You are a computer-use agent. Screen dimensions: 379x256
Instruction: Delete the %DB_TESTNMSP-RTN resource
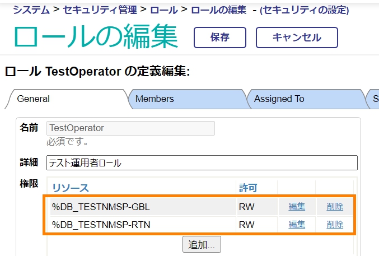(x=335, y=225)
